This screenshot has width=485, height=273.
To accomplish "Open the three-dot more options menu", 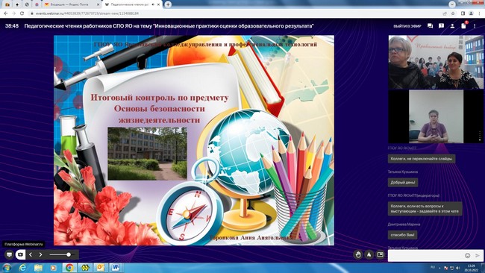I will tap(475, 26).
